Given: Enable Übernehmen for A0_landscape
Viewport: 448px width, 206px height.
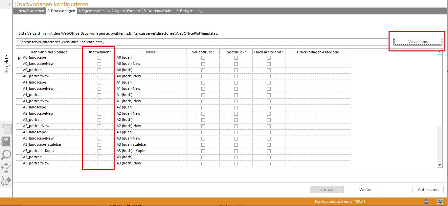Looking at the screenshot, I should tap(99, 58).
